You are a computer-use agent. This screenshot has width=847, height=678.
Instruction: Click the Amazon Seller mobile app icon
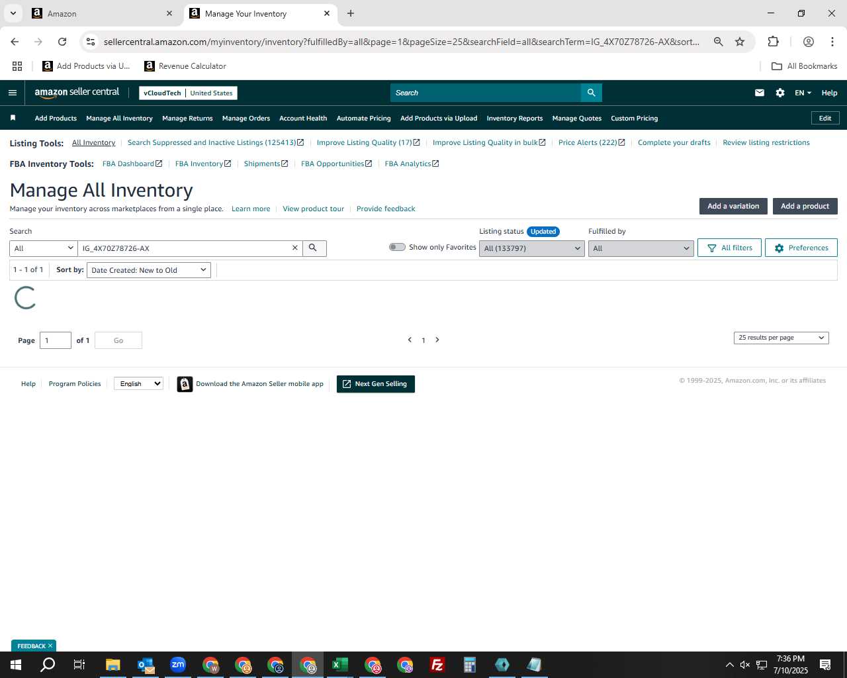pyautogui.click(x=185, y=384)
